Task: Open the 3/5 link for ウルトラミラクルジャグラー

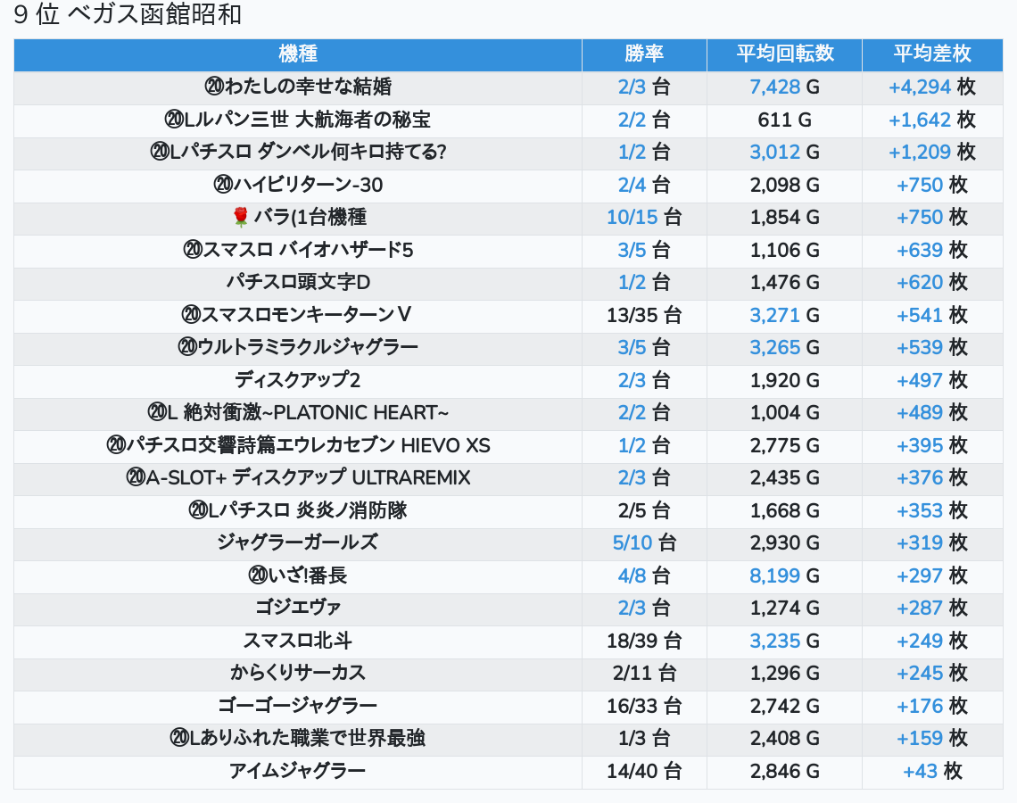Action: coord(632,348)
